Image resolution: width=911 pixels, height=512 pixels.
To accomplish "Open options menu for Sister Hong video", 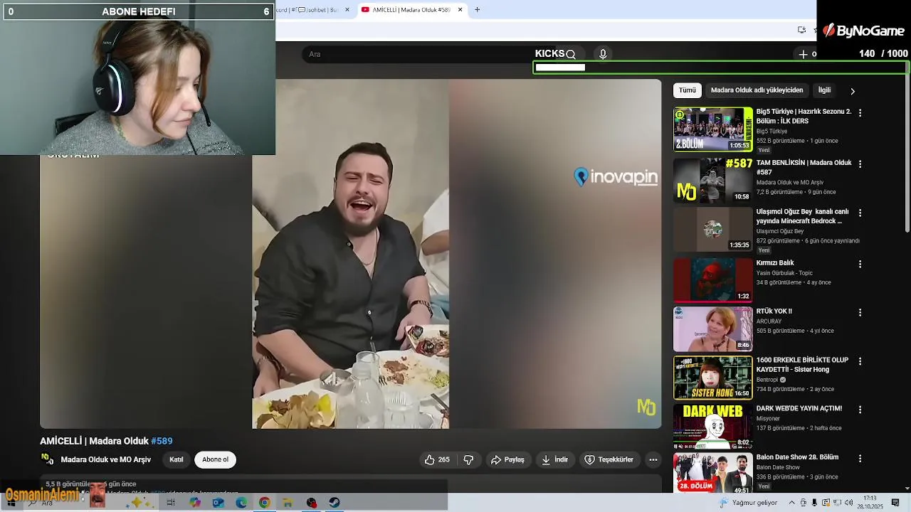I will tap(860, 361).
